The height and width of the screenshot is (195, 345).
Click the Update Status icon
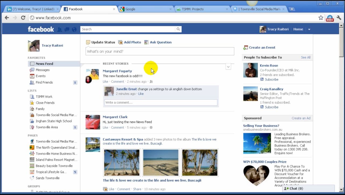point(88,42)
